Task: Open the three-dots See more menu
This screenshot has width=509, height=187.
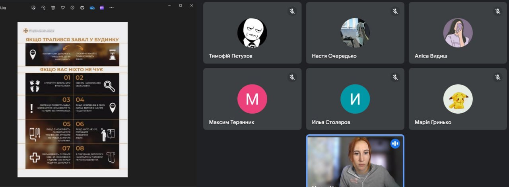Action: coord(111,8)
